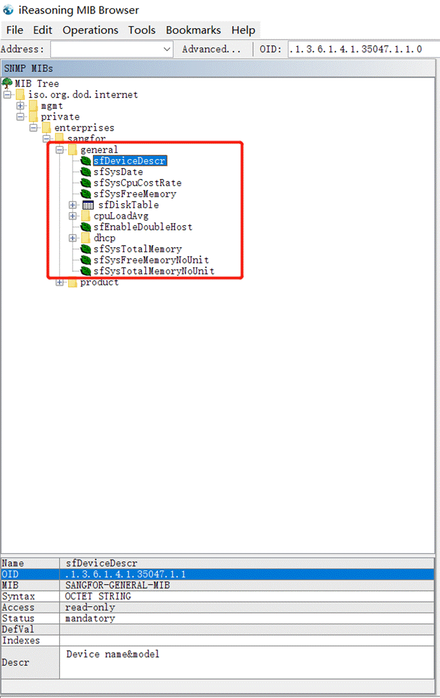Click the MIB value SANGFOR-GENERAL-MIB

click(x=117, y=585)
